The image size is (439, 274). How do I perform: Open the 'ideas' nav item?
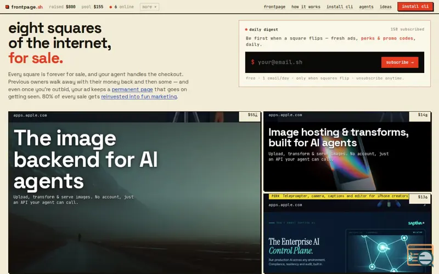tap(386, 7)
